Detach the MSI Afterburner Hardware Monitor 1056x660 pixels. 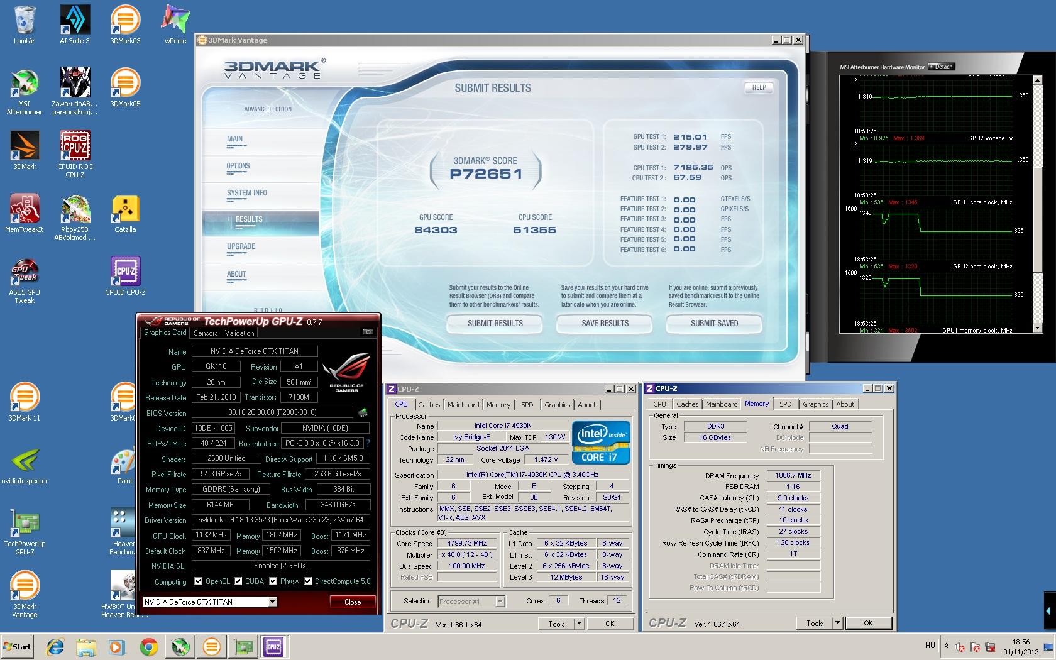tap(941, 67)
